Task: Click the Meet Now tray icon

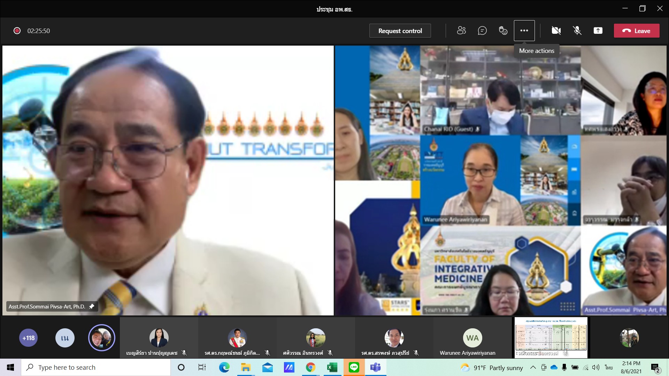Action: (544, 367)
